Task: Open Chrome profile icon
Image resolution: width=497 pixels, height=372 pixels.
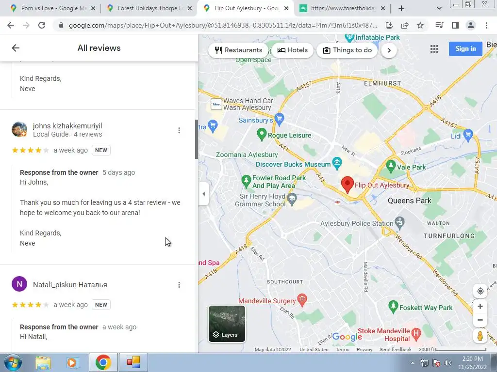Action: (471, 25)
